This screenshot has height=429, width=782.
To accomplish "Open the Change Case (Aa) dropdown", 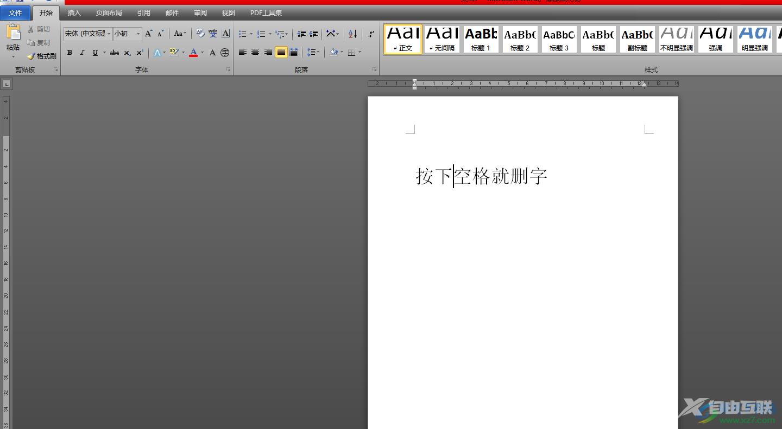I will coord(180,34).
